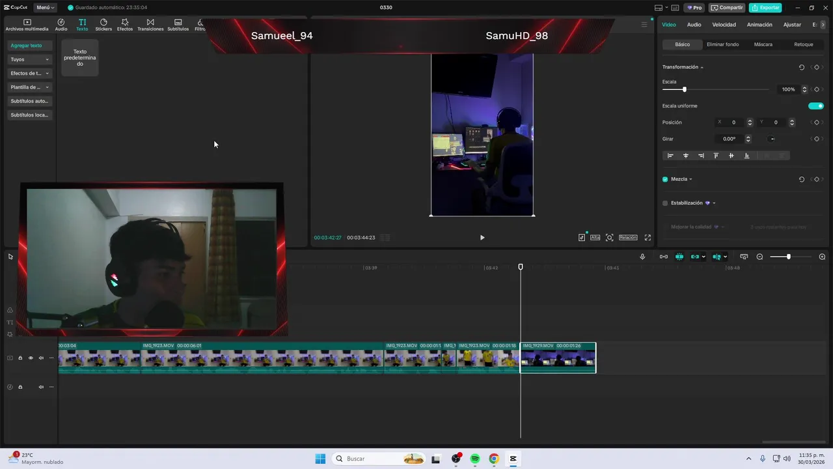Open the Menú dropdown
Image resolution: width=833 pixels, height=469 pixels.
pyautogui.click(x=45, y=8)
